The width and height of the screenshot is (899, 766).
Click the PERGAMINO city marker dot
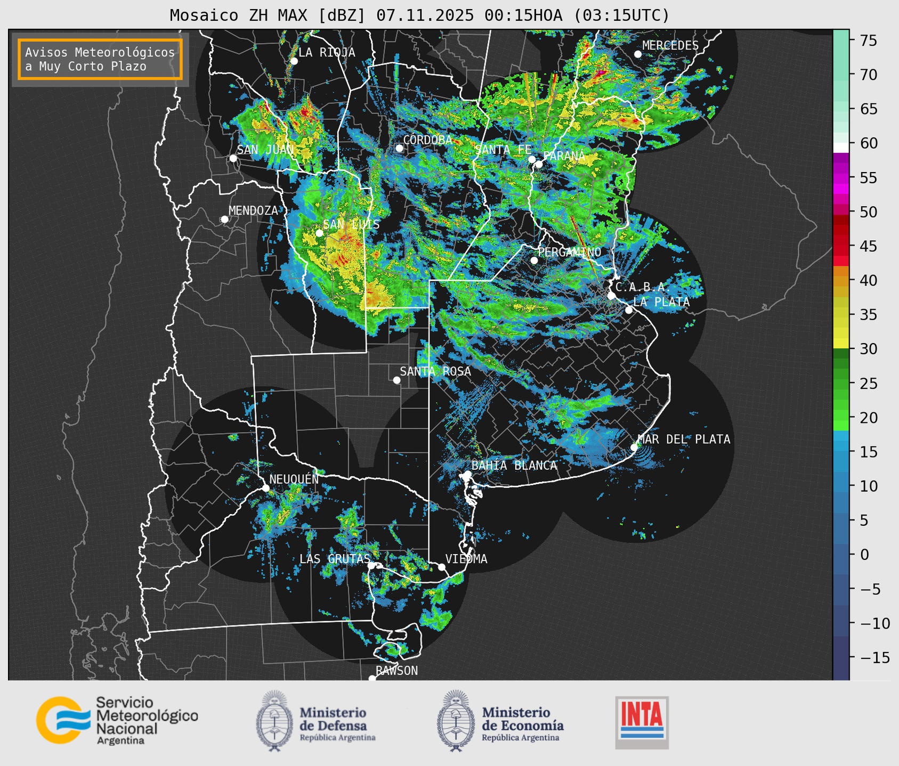[534, 260]
